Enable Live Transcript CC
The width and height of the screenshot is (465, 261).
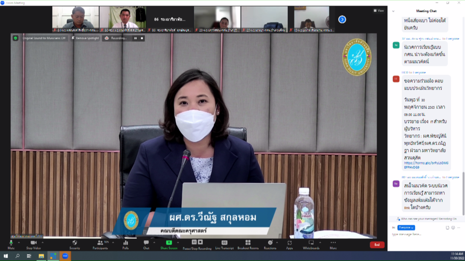coord(224,245)
